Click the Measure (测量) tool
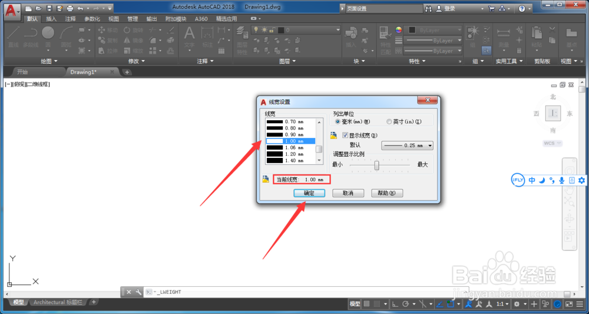Screen dimensions: 589x314 point(504,37)
